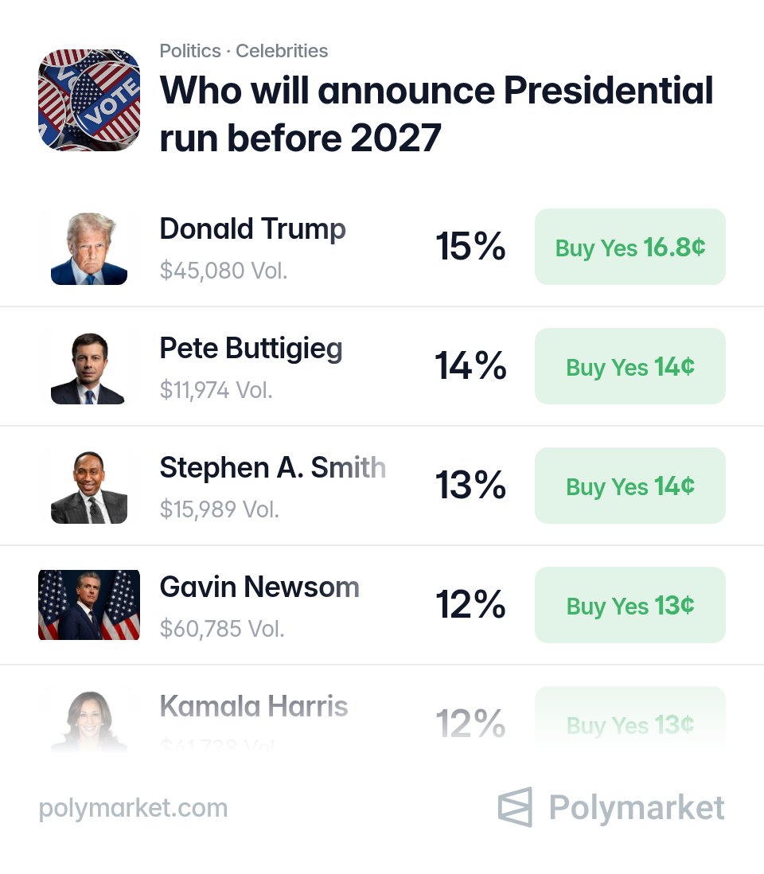This screenshot has width=764, height=874.
Task: Open Pete Buttigieg's portrait thumbnail
Action: (88, 367)
